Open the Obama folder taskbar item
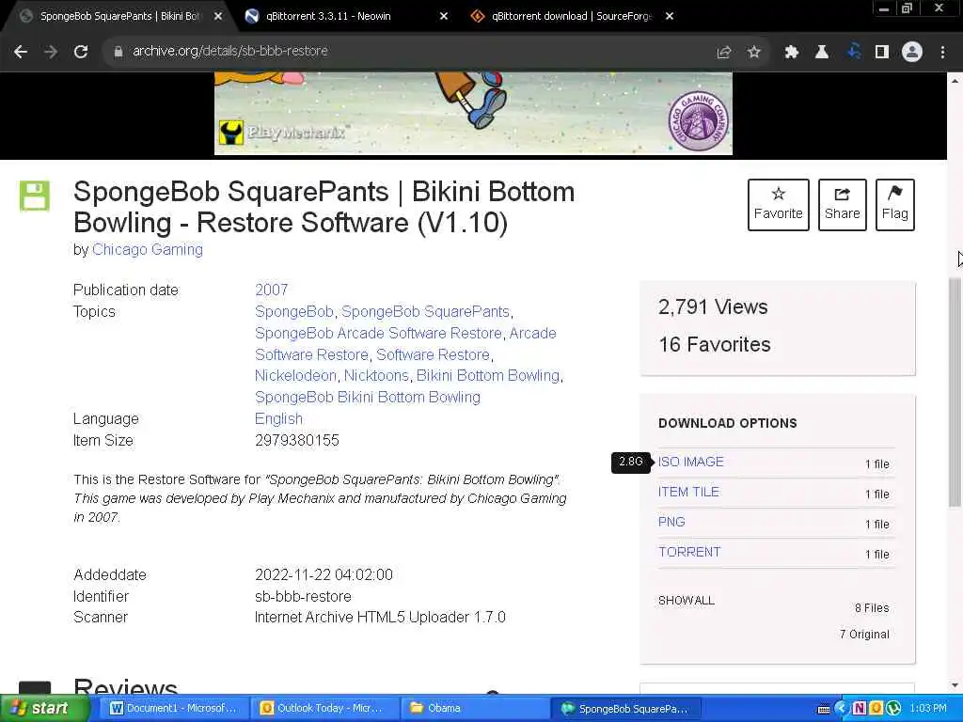The image size is (963, 722). pos(475,709)
